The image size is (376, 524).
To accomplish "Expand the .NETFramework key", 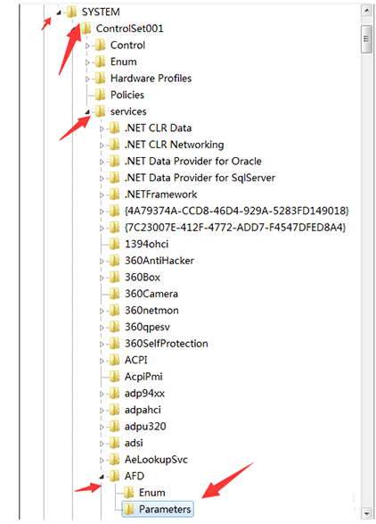I will click(102, 195).
